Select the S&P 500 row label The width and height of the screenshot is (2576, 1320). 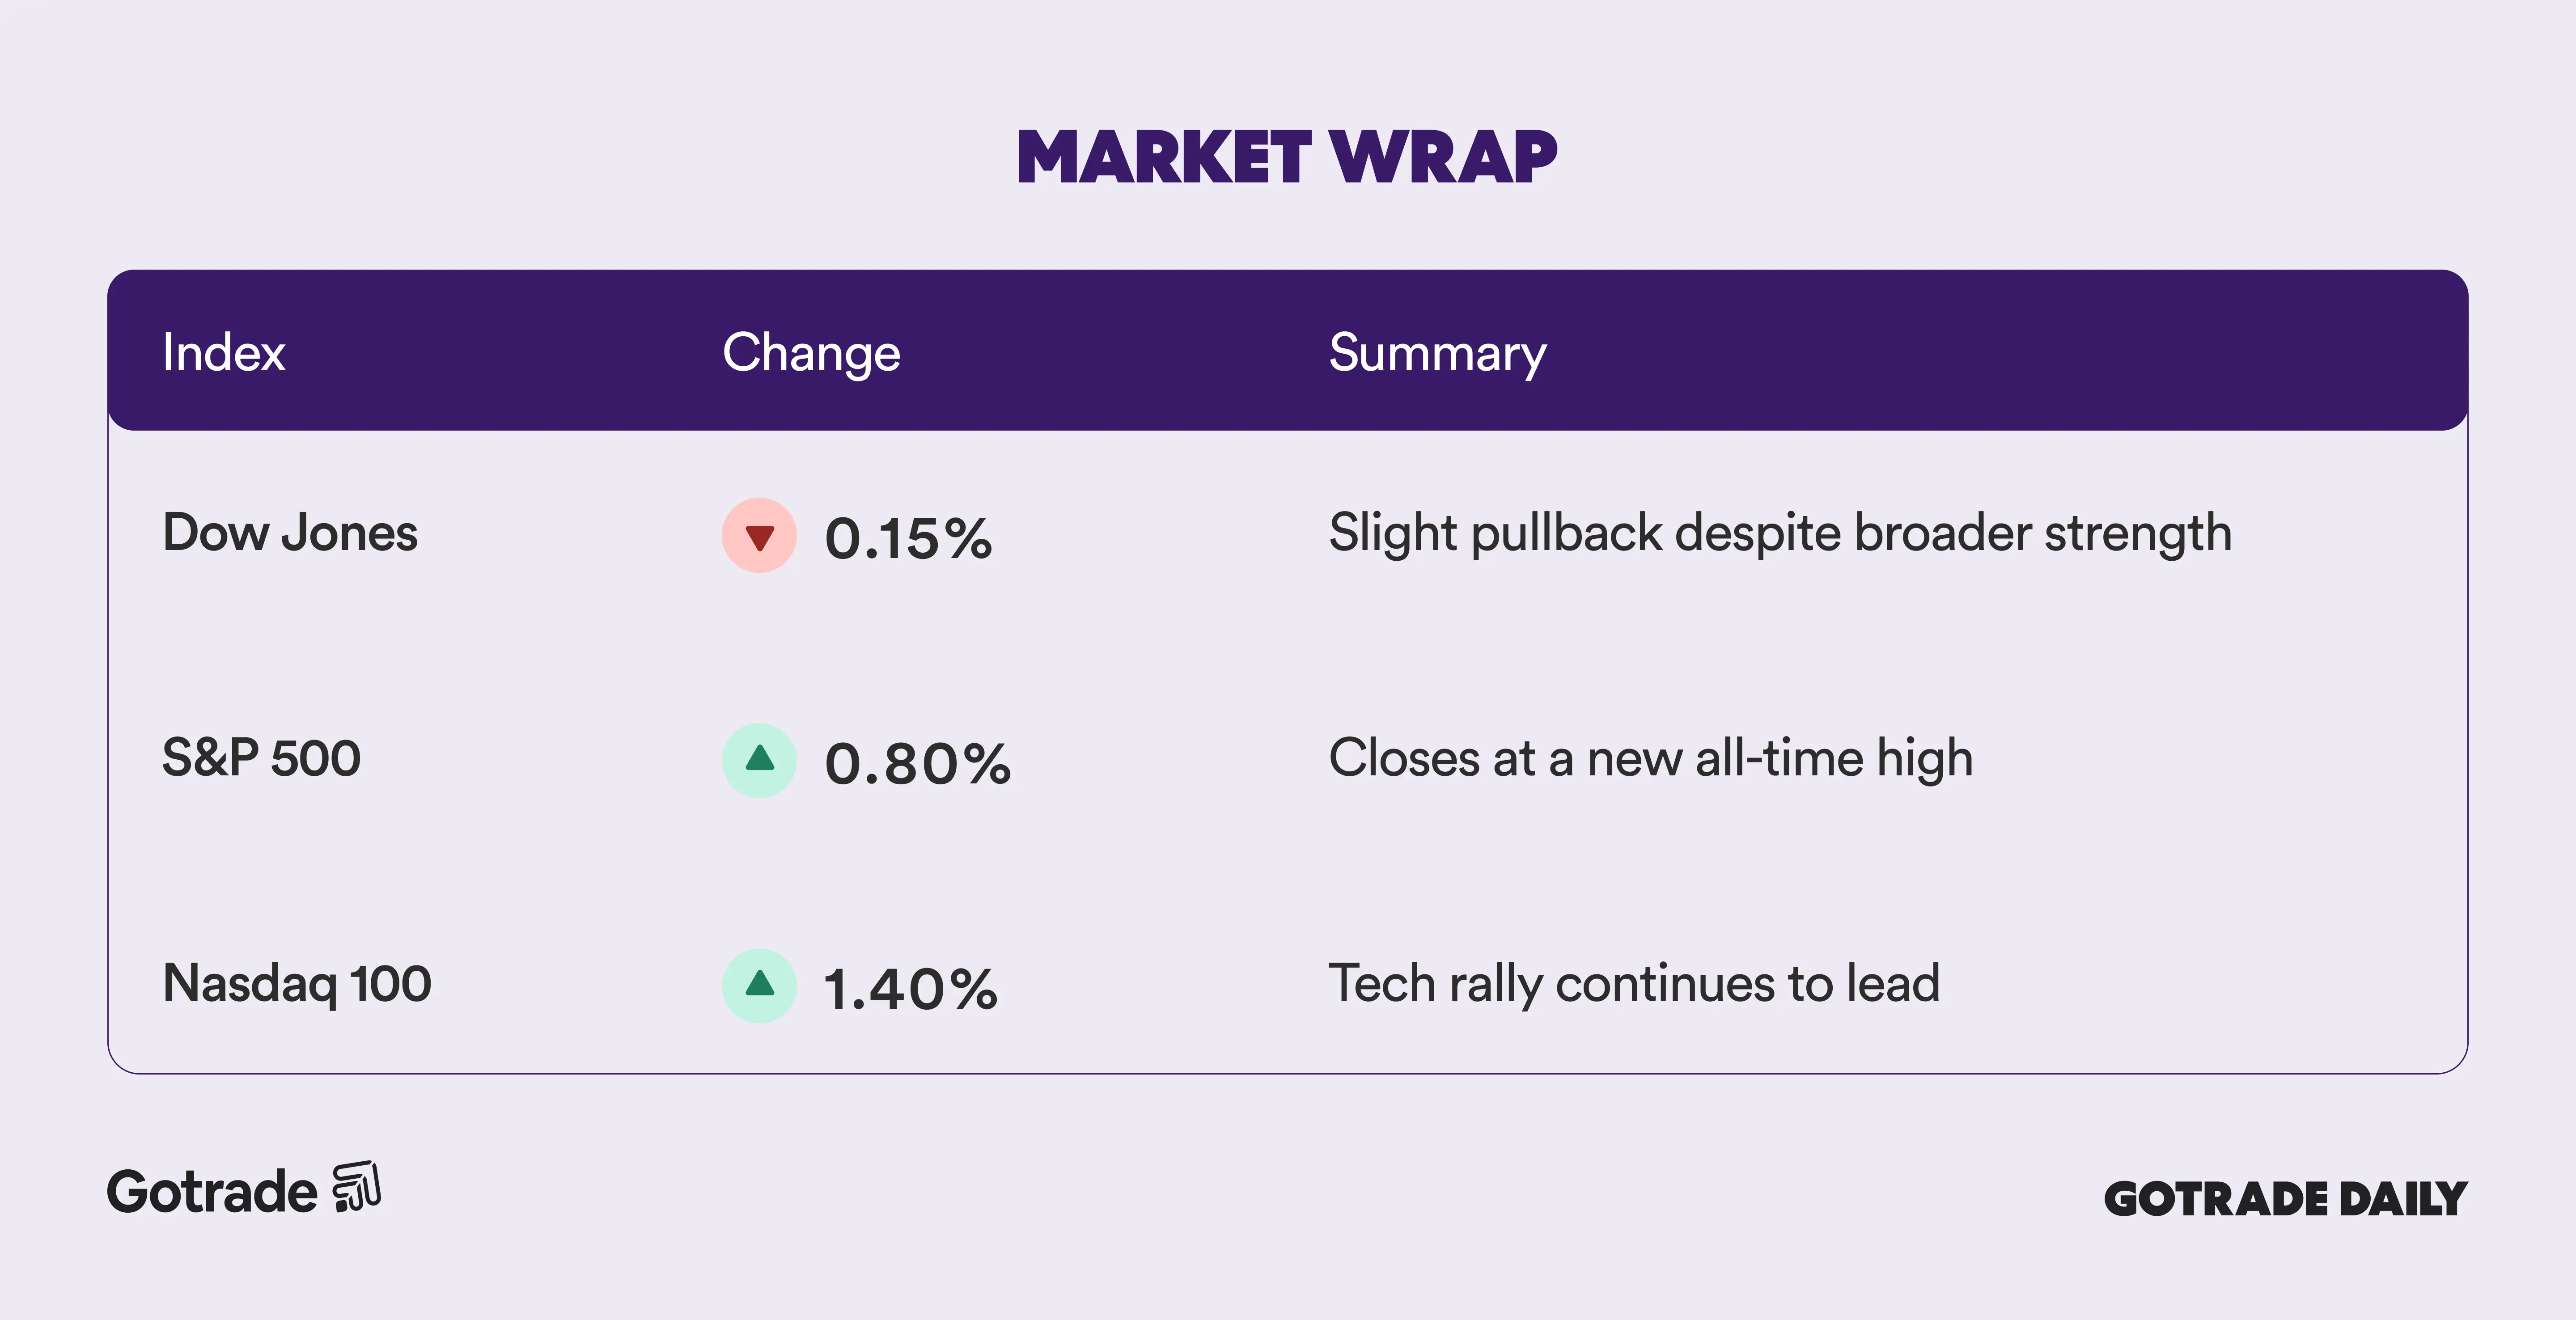coord(261,758)
